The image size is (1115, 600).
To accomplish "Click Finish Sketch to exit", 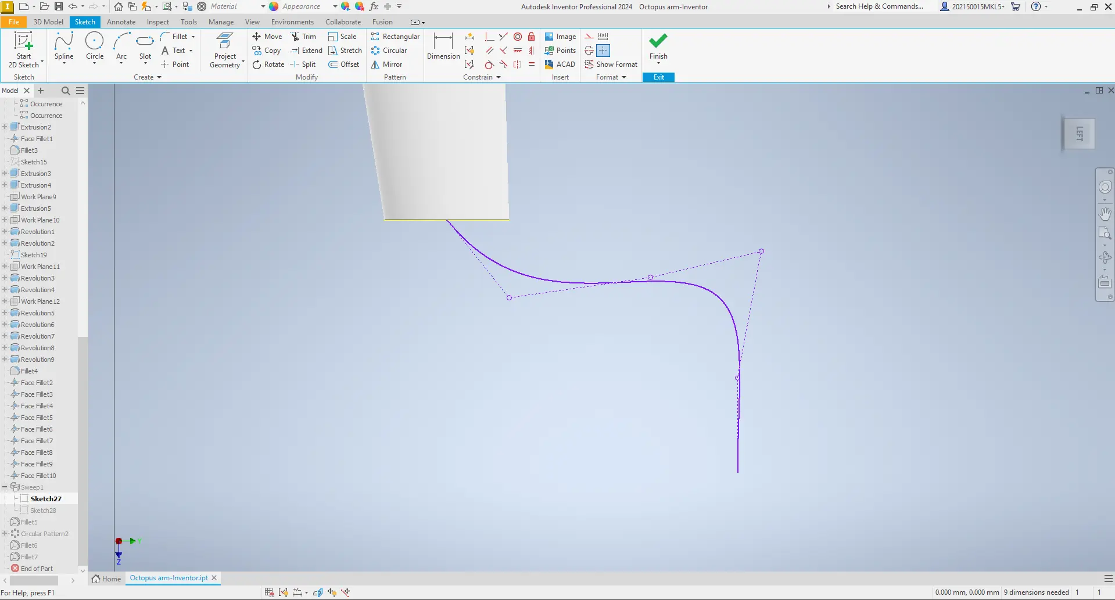I will (x=658, y=49).
